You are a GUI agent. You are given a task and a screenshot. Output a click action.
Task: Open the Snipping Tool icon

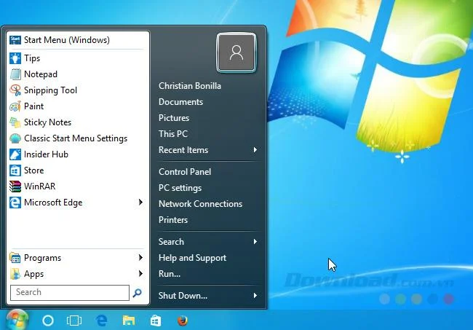pyautogui.click(x=15, y=90)
